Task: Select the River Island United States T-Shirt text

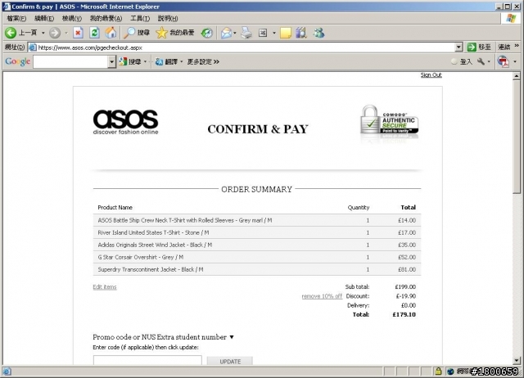Action: pyautogui.click(x=153, y=232)
